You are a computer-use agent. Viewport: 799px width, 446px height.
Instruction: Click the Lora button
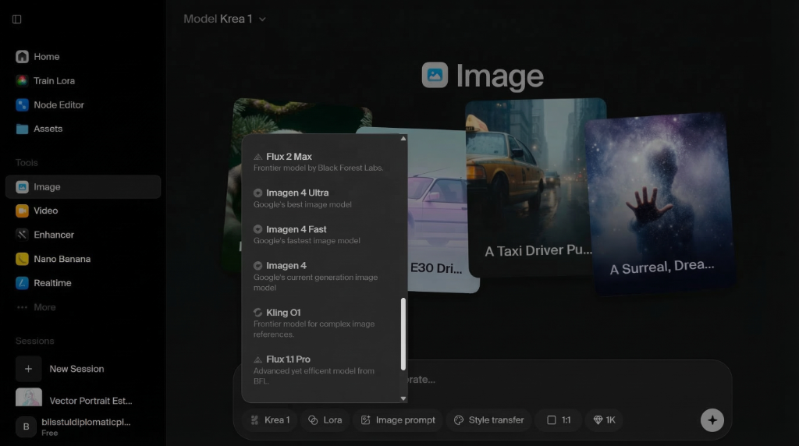coord(325,420)
